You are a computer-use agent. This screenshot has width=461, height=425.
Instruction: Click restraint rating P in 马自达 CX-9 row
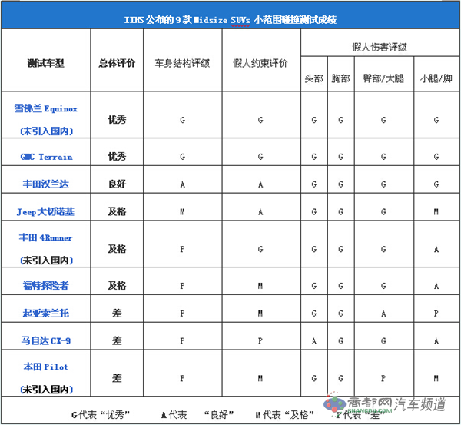pos(260,341)
